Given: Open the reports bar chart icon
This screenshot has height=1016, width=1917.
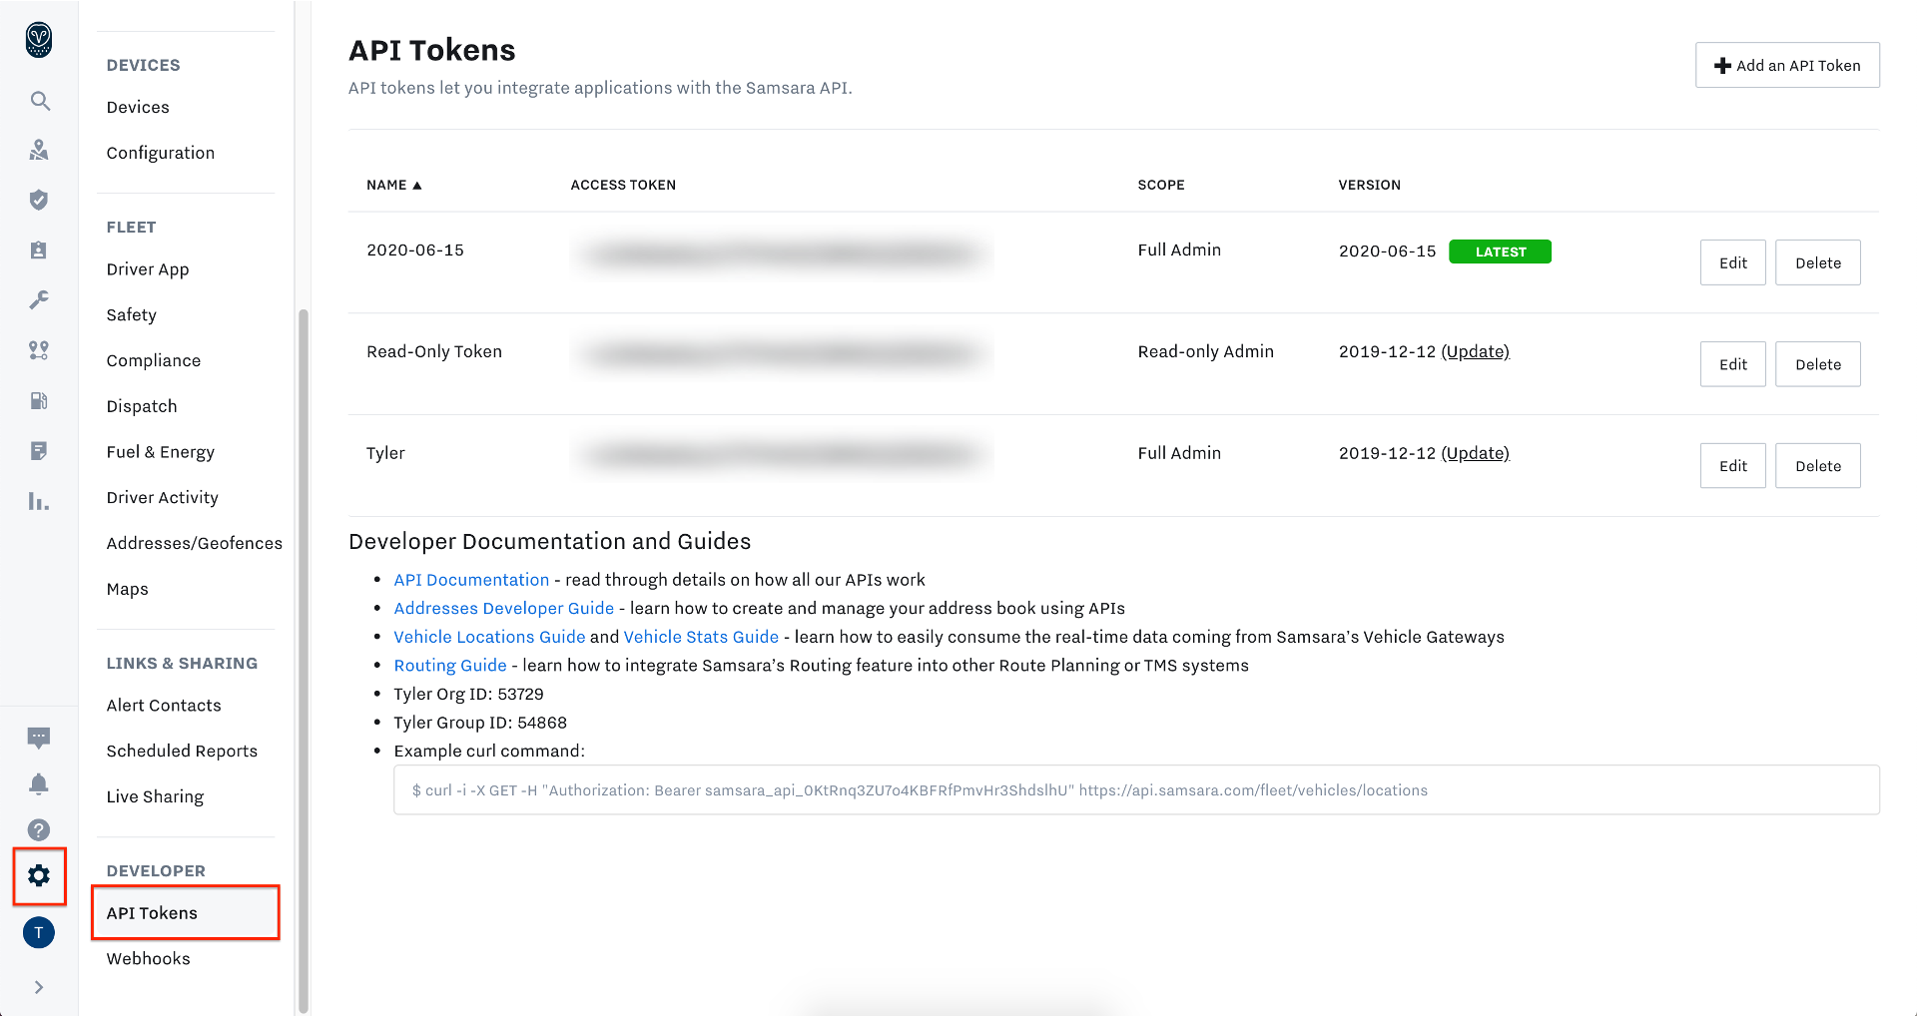Looking at the screenshot, I should point(39,501).
